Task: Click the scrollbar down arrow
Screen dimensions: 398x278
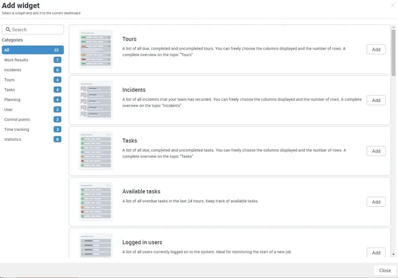Action: (x=393, y=254)
